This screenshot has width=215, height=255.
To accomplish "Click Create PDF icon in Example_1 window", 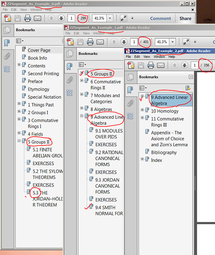I will (70, 42).
